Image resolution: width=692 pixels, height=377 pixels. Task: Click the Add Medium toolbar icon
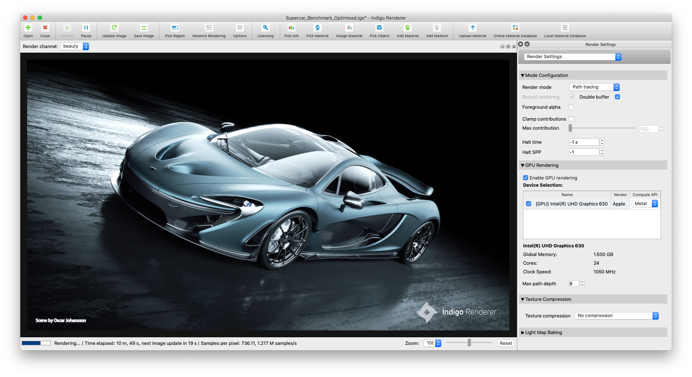[437, 28]
